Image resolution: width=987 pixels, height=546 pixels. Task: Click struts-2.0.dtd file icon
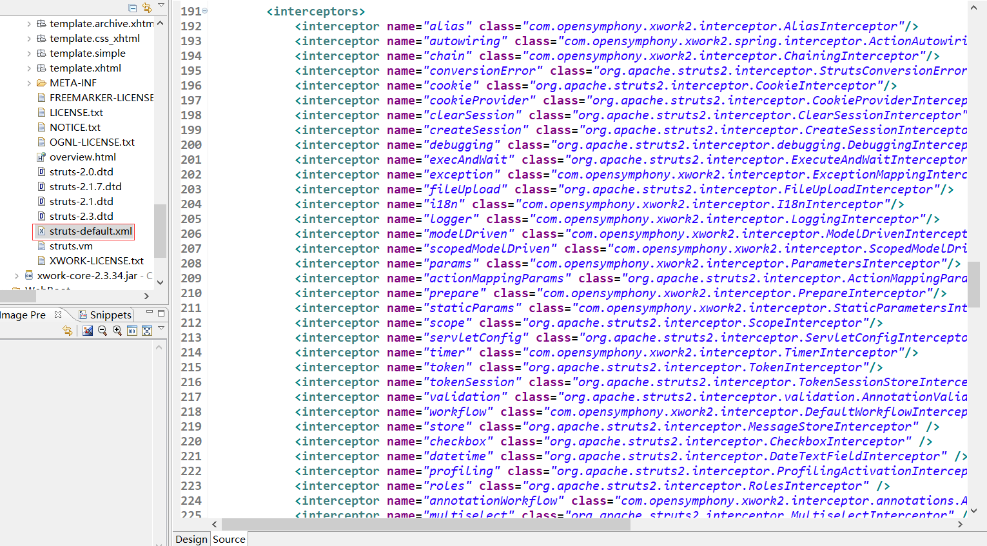(x=41, y=172)
